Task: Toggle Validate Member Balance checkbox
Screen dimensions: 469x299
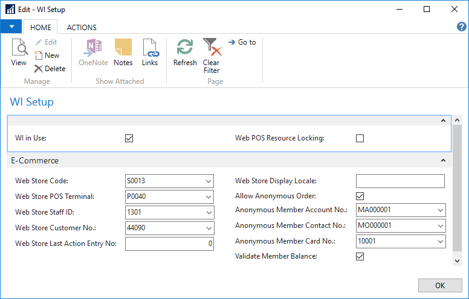Action: click(x=360, y=256)
